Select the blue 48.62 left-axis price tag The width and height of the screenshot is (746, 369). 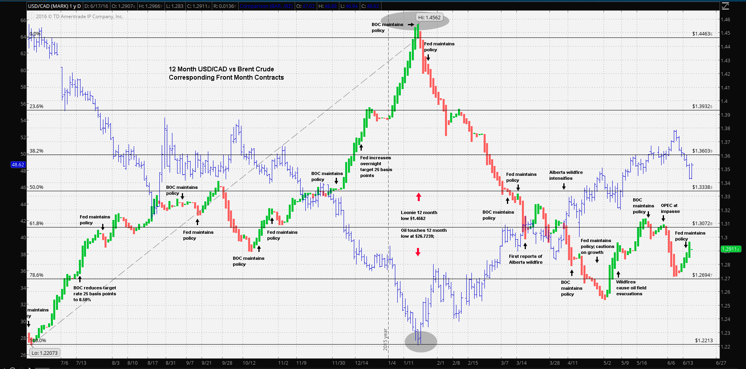[x=18, y=164]
